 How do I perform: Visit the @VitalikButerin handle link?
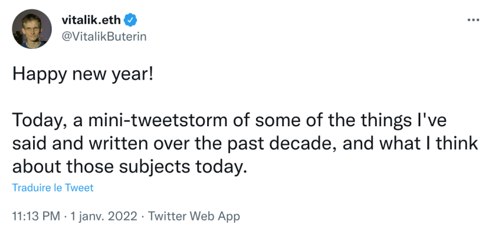pyautogui.click(x=104, y=37)
